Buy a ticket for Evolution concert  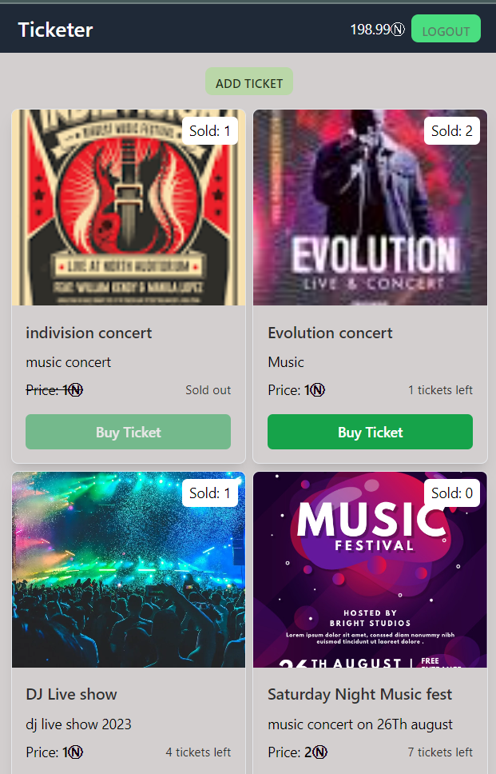point(371,432)
